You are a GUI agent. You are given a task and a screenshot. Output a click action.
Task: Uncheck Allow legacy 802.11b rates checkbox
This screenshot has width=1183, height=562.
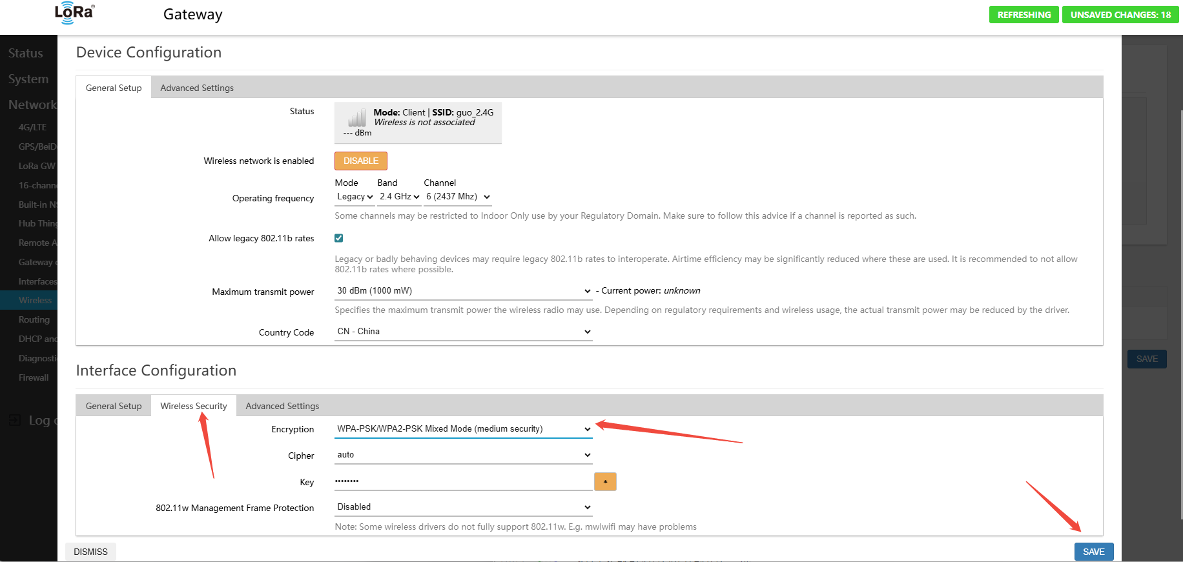click(x=338, y=238)
